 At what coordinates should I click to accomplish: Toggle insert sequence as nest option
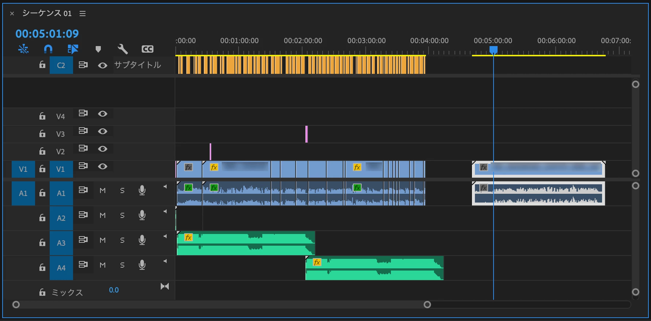point(23,49)
